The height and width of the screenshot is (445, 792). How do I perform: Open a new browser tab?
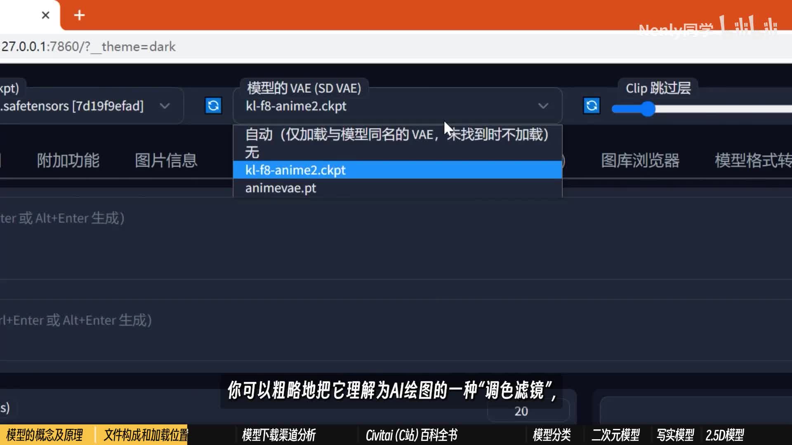(x=79, y=15)
